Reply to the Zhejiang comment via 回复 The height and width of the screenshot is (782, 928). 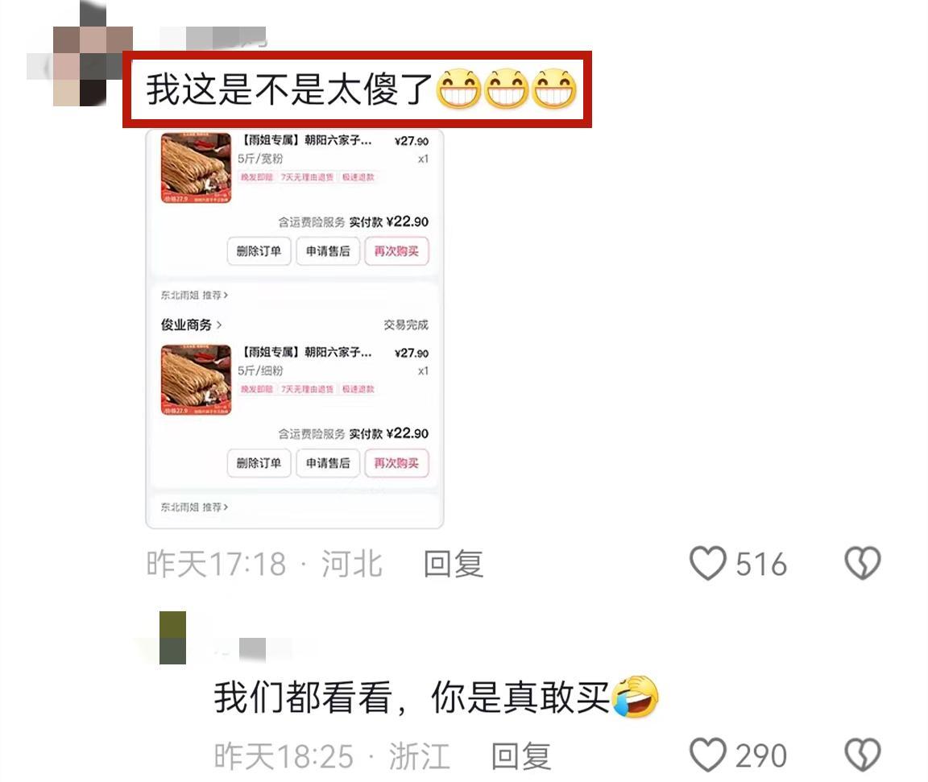point(521,756)
